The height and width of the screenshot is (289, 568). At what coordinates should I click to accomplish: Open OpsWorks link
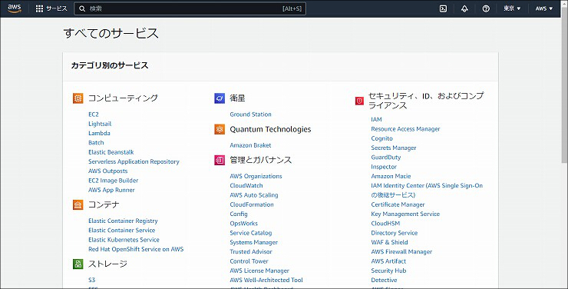pyautogui.click(x=244, y=224)
